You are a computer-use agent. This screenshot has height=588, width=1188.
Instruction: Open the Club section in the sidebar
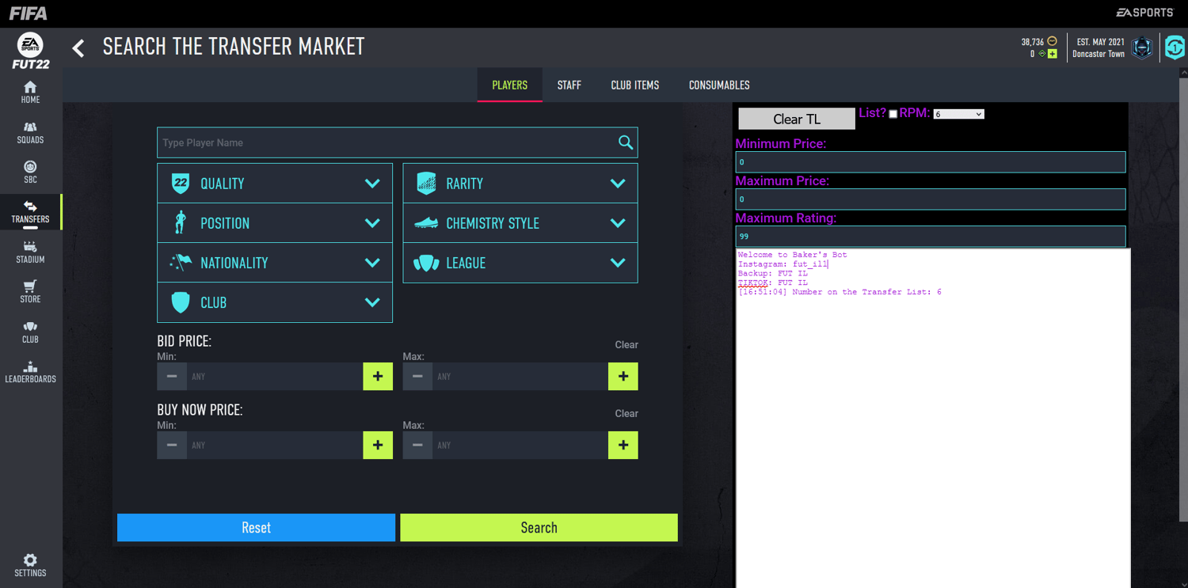tap(30, 332)
